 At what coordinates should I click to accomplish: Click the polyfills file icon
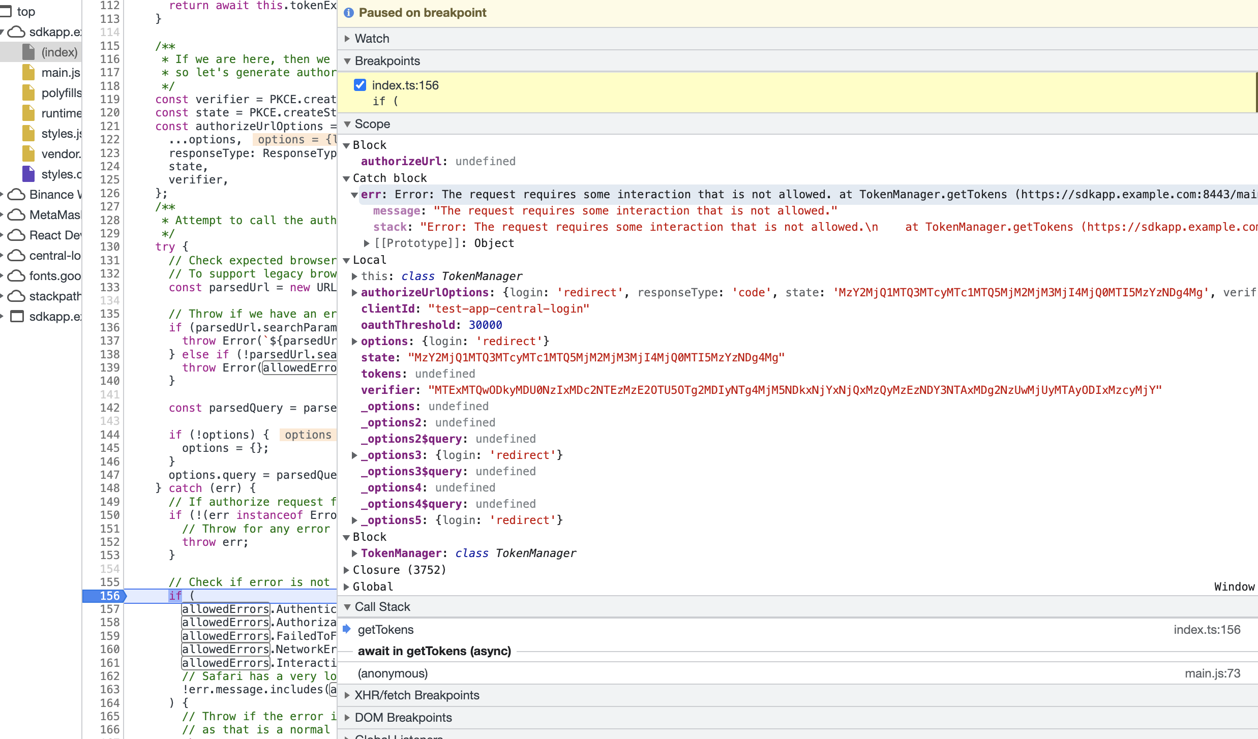click(x=28, y=93)
